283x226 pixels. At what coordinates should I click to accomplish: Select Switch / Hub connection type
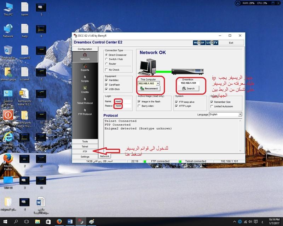point(106,59)
